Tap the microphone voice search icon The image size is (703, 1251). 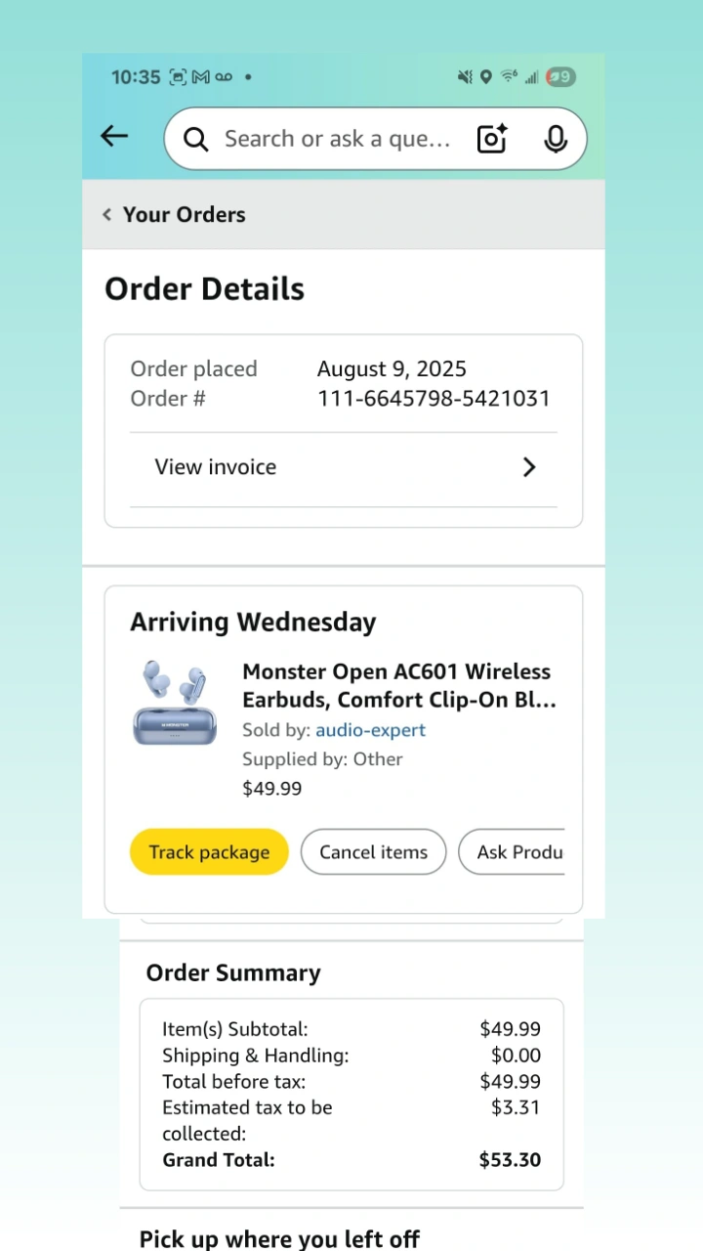[556, 139]
